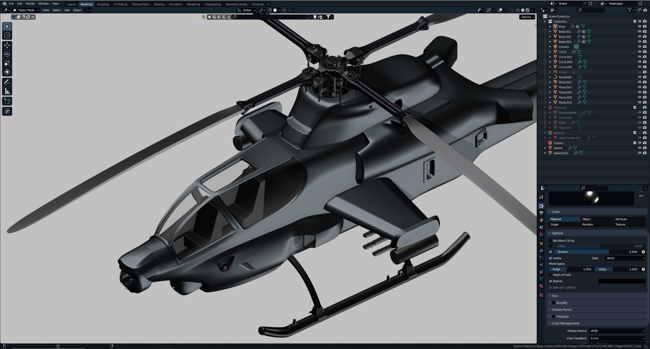Activate the Move tool
This screenshot has height=349, width=650.
[8, 45]
